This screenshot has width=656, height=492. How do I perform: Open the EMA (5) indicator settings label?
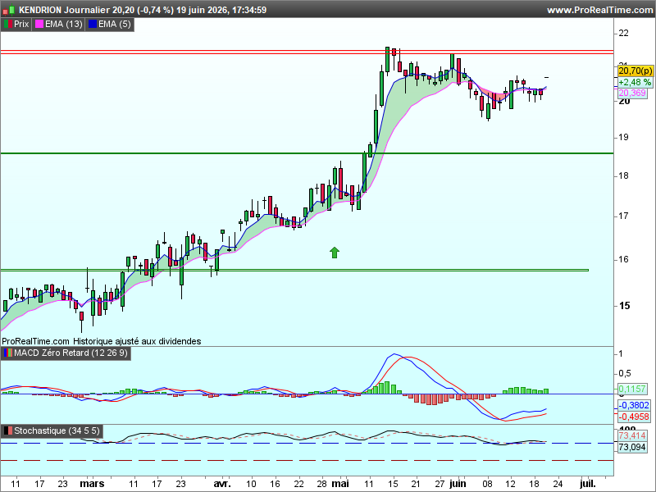115,25
